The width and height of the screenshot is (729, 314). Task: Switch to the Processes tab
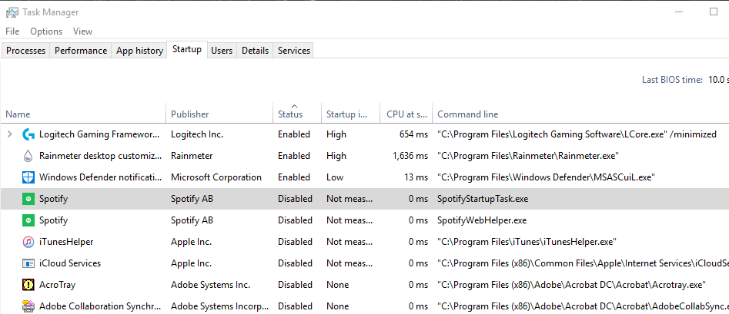coord(25,51)
